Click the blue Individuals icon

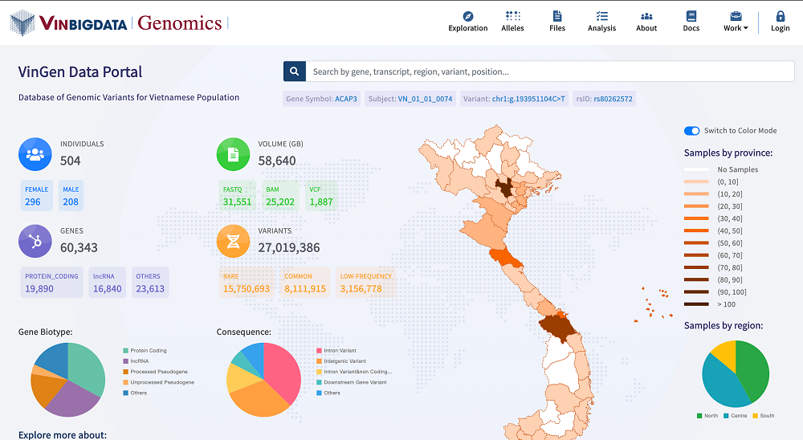point(35,154)
